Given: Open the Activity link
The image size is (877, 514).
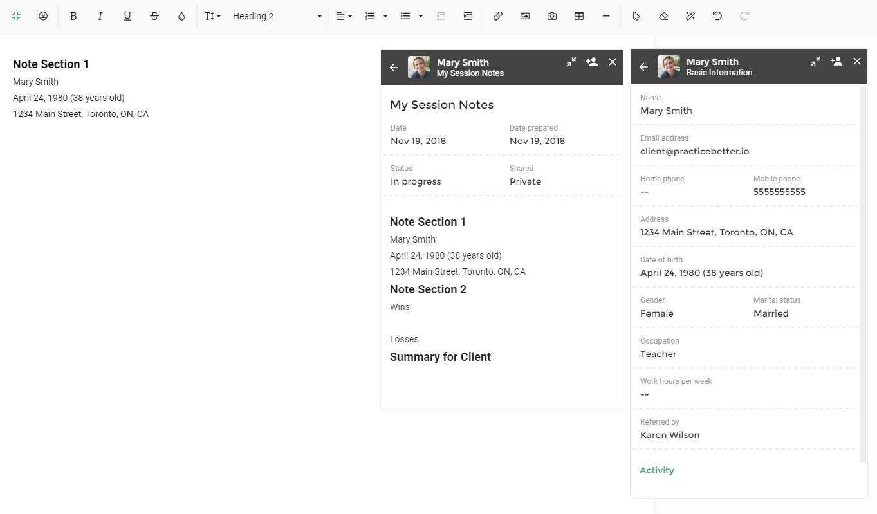Looking at the screenshot, I should [x=657, y=470].
